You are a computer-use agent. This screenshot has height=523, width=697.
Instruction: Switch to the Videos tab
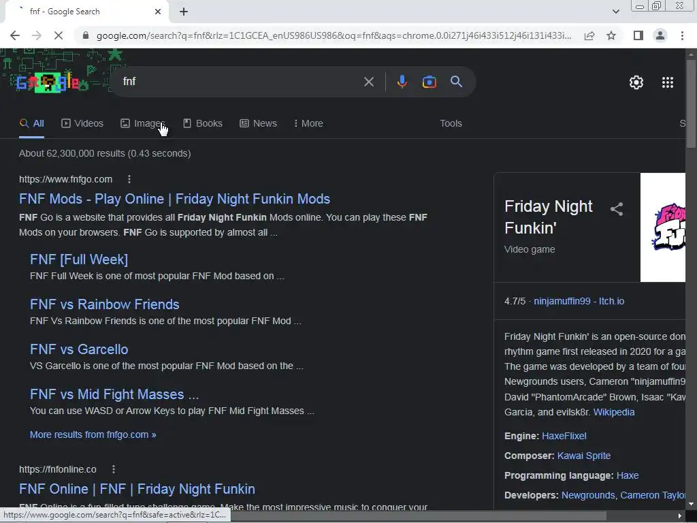pyautogui.click(x=82, y=124)
